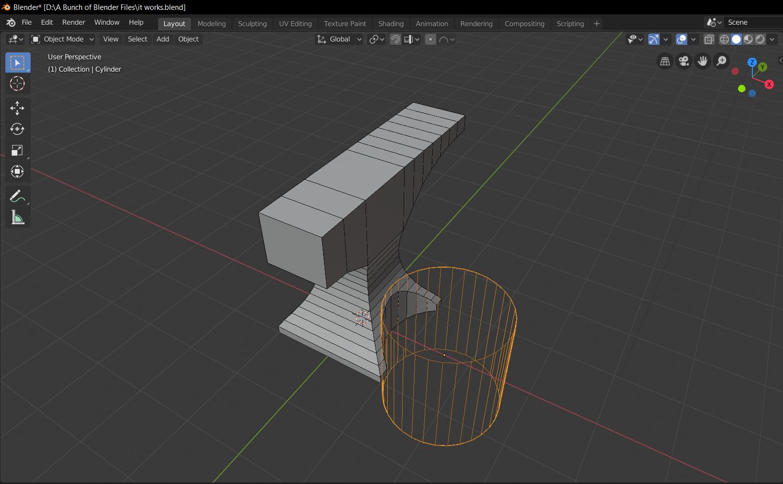The height and width of the screenshot is (484, 783).
Task: Toggle camera view button
Action: tap(684, 61)
